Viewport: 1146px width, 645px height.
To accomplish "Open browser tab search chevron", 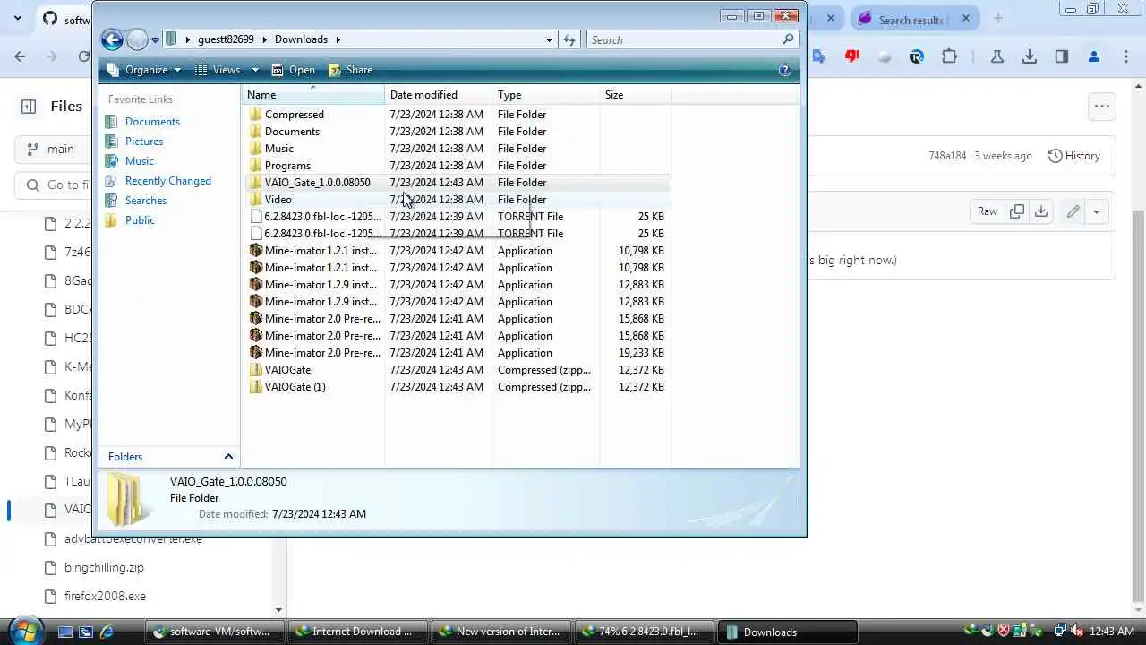I will (17, 18).
